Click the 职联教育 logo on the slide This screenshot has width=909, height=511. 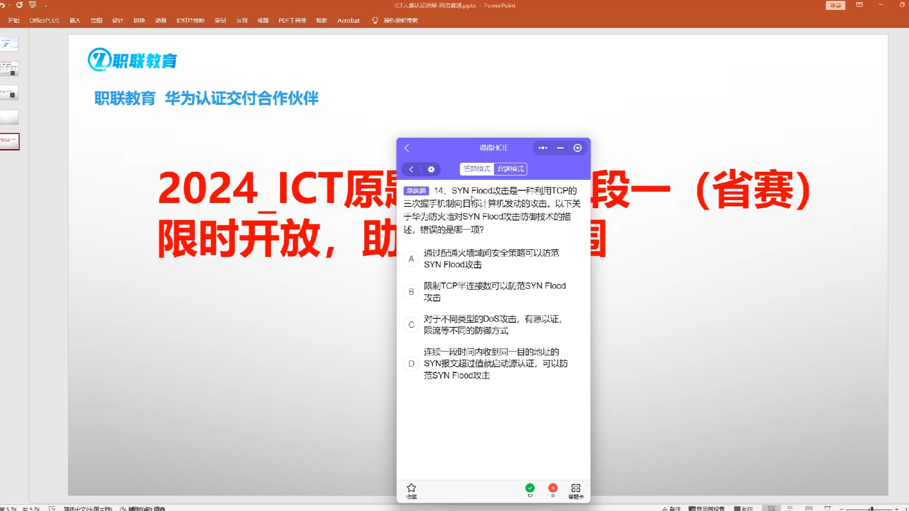132,60
